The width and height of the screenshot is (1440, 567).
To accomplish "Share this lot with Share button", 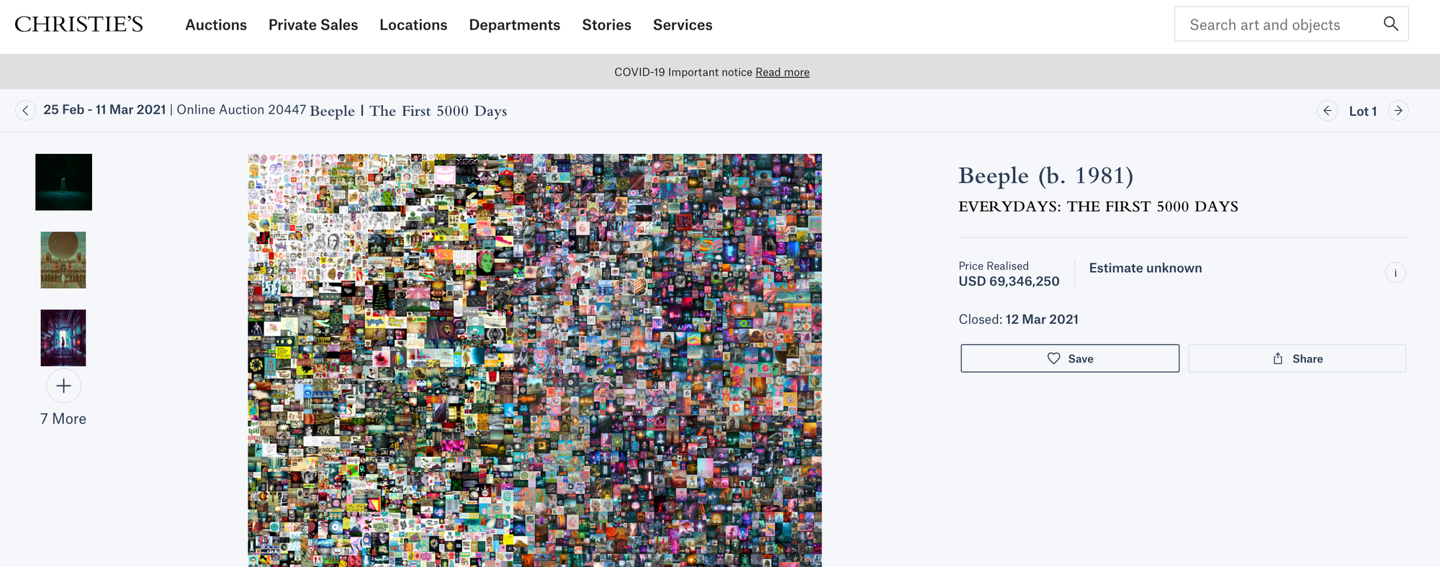I will 1297,358.
